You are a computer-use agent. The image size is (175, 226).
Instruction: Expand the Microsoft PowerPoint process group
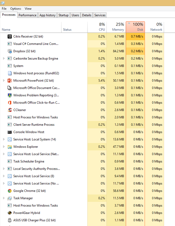pyautogui.click(x=4, y=81)
